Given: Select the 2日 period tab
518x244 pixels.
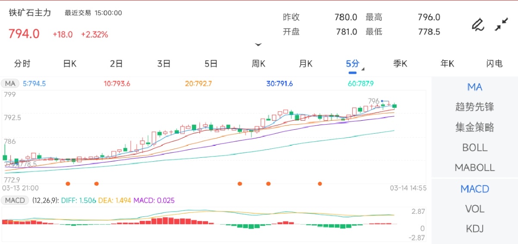Looking at the screenshot, I should 117,64.
